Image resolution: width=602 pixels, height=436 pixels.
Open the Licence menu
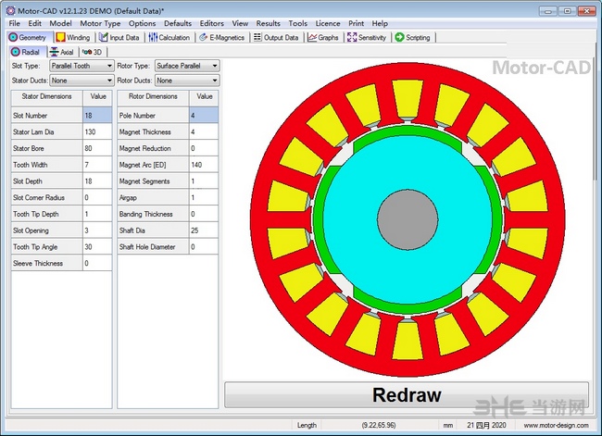[x=328, y=23]
